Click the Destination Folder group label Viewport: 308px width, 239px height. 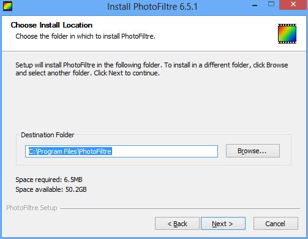[48, 135]
